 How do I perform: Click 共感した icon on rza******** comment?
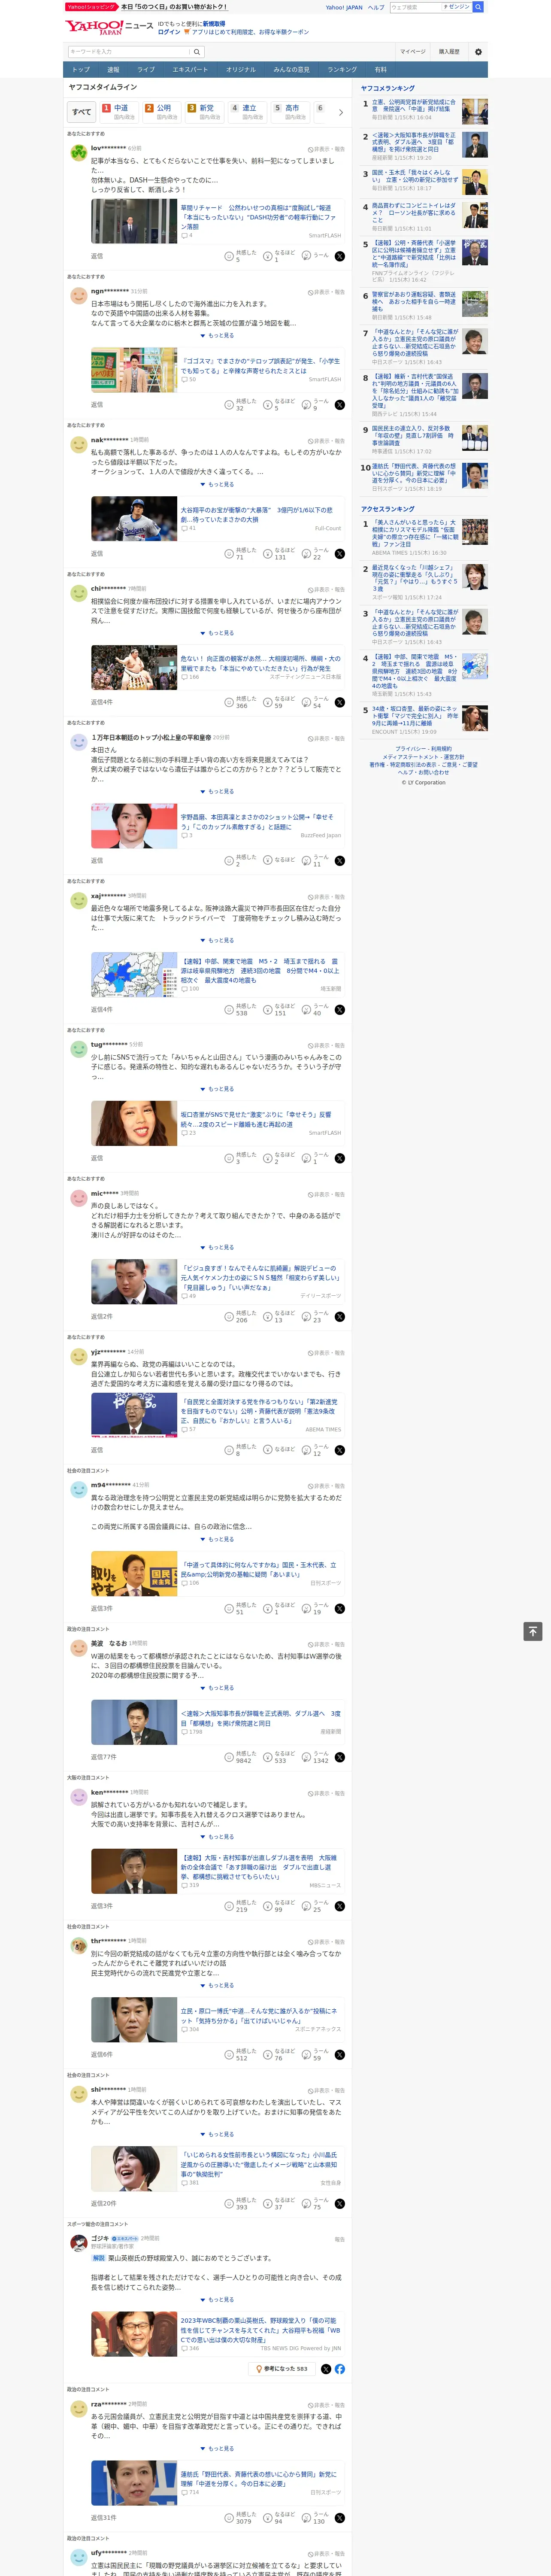(229, 2518)
